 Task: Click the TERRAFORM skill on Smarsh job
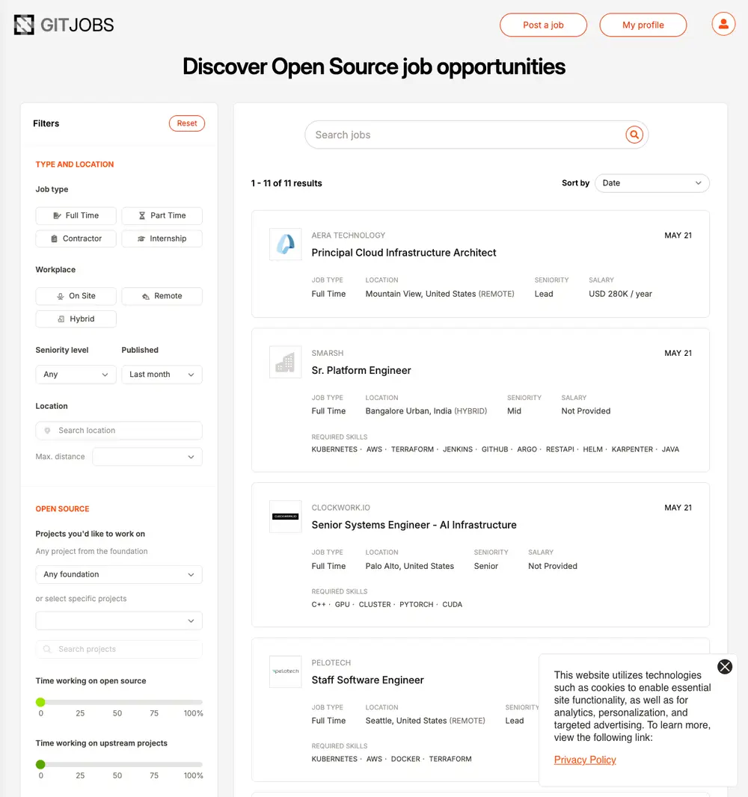click(x=412, y=449)
